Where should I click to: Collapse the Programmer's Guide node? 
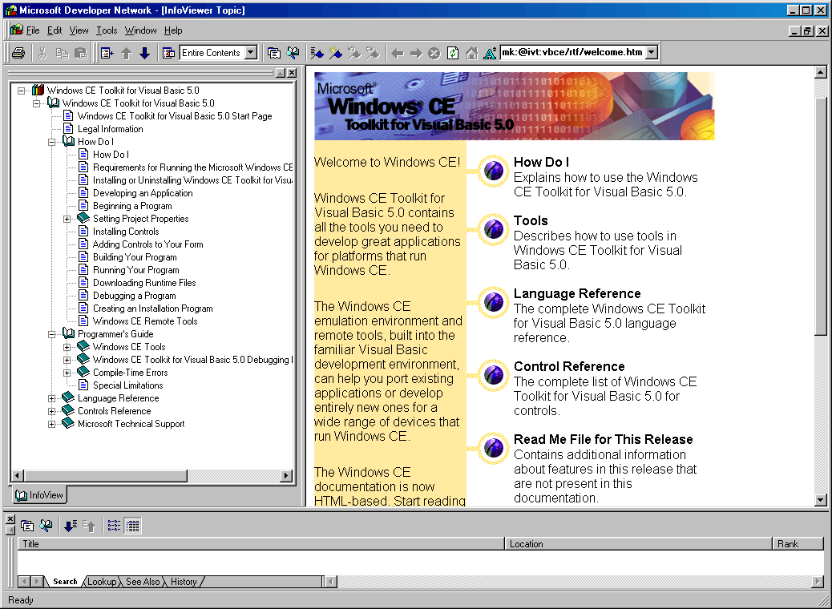tap(51, 334)
